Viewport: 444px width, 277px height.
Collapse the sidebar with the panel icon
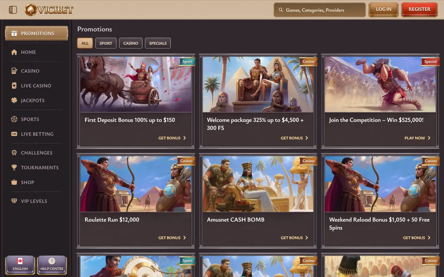click(x=13, y=10)
